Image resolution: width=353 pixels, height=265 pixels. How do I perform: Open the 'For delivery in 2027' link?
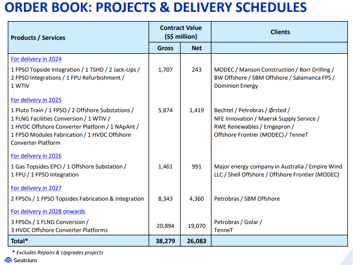[36, 188]
